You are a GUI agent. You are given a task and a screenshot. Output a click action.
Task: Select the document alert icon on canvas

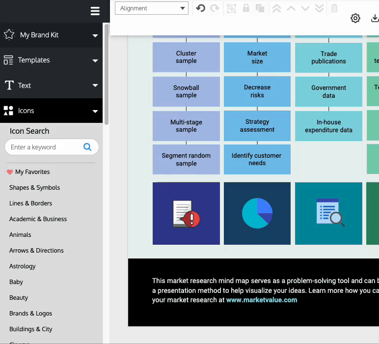(186, 214)
